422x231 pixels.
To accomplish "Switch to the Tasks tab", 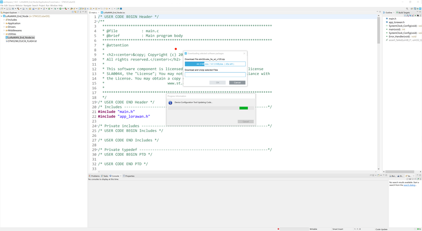I will [105, 176].
